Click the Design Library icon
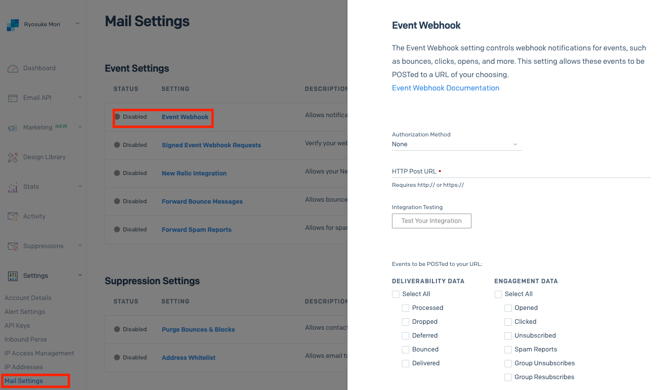662x390 pixels. tap(13, 157)
